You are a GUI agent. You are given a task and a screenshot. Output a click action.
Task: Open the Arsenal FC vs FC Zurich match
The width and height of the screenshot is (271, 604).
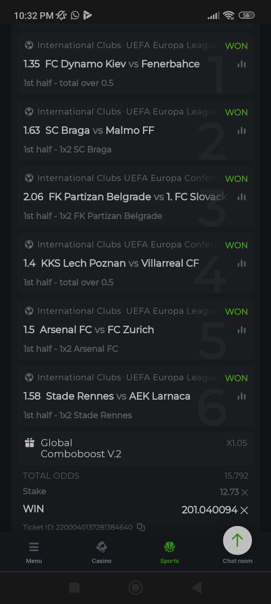[97, 330]
